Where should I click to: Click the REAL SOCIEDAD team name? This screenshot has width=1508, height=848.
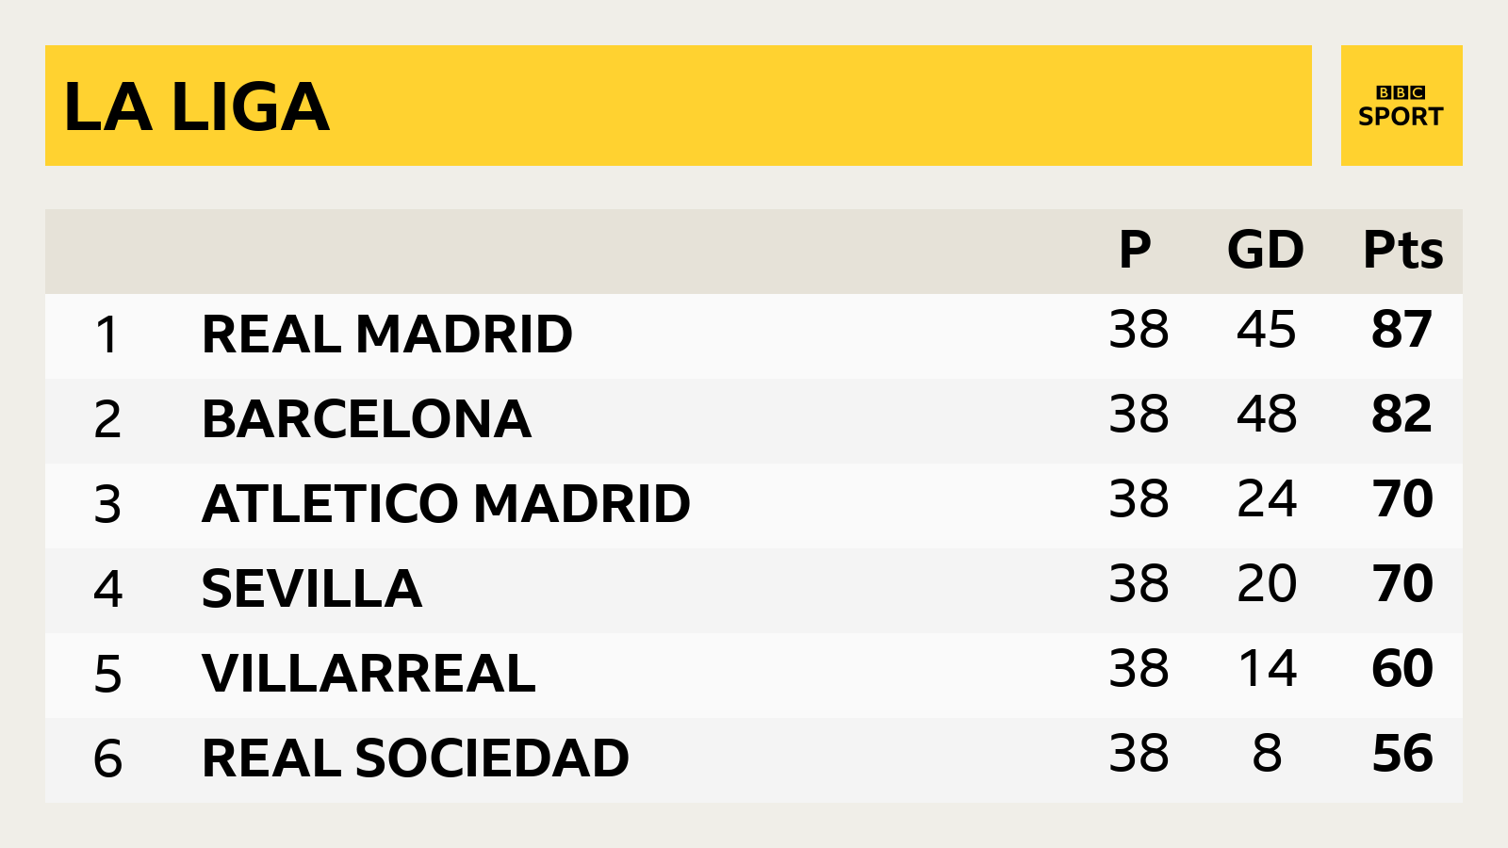pyautogui.click(x=416, y=758)
